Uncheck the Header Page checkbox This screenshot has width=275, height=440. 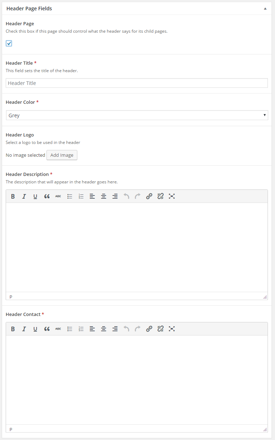pos(9,43)
